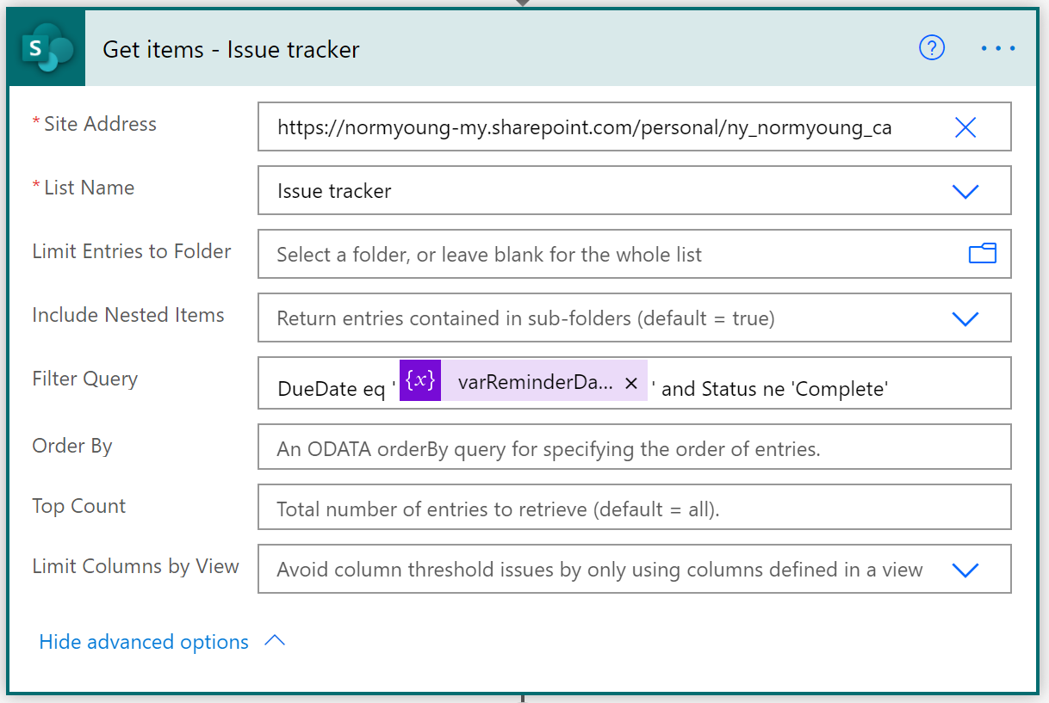Viewport: 1049px width, 703px height.
Task: Open the Limit Columns by View dropdown
Action: coord(965,570)
